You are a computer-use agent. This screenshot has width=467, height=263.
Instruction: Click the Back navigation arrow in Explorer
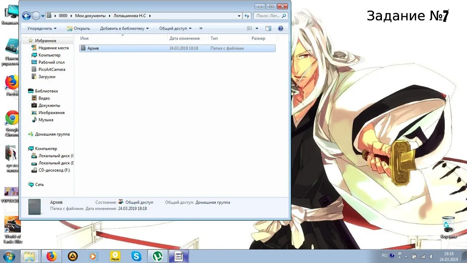pyautogui.click(x=26, y=16)
